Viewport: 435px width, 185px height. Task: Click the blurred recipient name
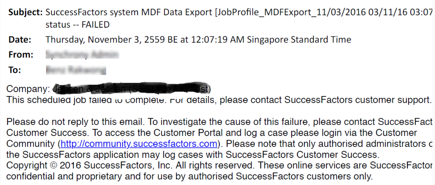[76, 70]
